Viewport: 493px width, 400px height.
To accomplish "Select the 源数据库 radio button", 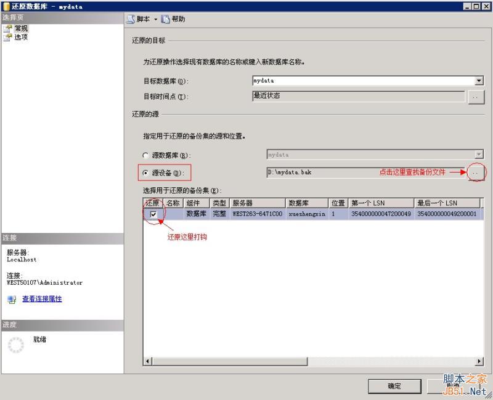I will click(x=145, y=155).
